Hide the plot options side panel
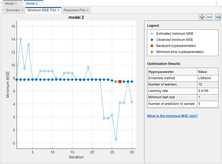The width and height of the screenshot is (222, 164). pyautogui.click(x=218, y=17)
